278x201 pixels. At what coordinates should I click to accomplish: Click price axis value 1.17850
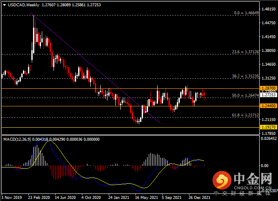[269, 133]
